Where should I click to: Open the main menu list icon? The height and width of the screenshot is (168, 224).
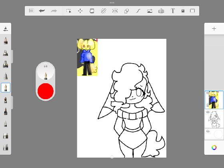[31, 11]
